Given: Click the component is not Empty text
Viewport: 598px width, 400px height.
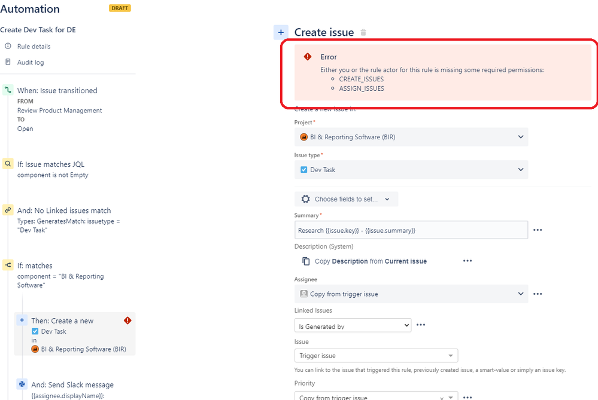Looking at the screenshot, I should [x=53, y=175].
